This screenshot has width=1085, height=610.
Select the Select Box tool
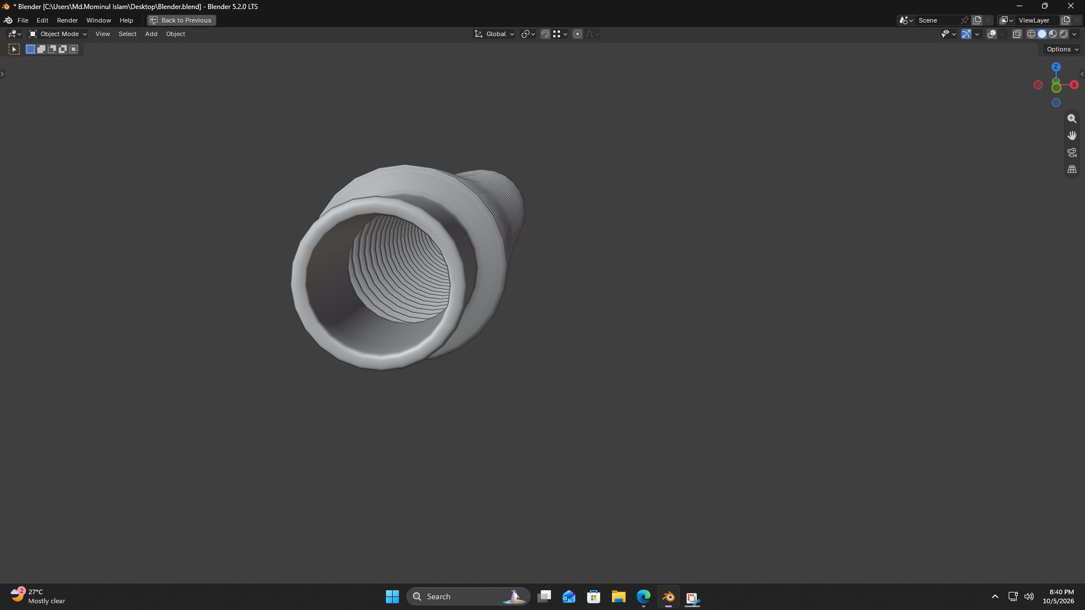pos(14,49)
